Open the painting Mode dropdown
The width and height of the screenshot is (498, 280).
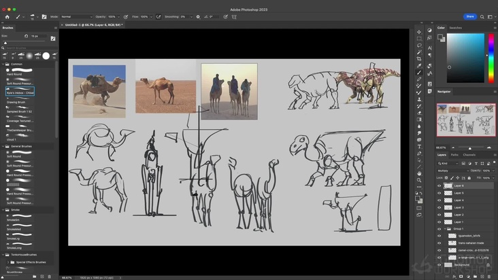tap(77, 17)
